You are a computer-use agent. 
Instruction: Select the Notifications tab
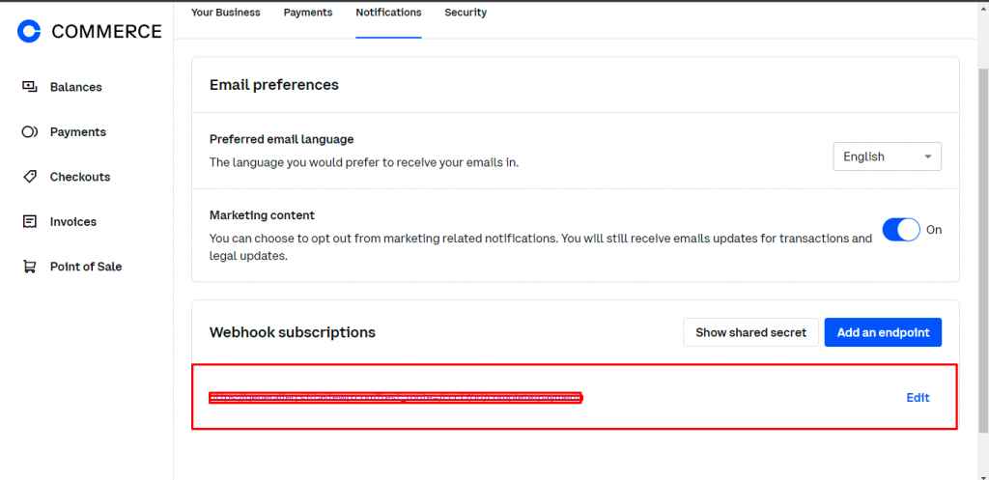pos(388,13)
